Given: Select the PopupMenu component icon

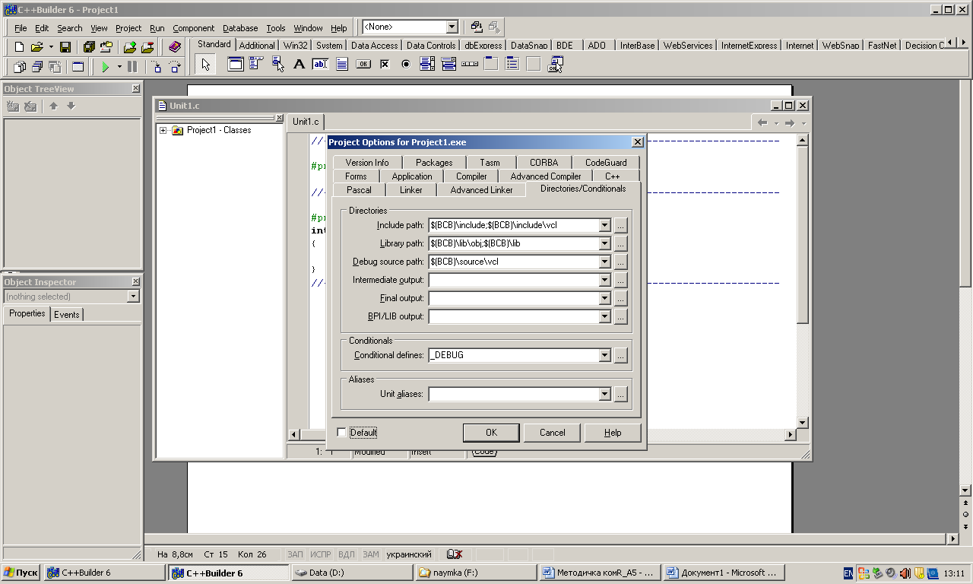Looking at the screenshot, I should (277, 64).
